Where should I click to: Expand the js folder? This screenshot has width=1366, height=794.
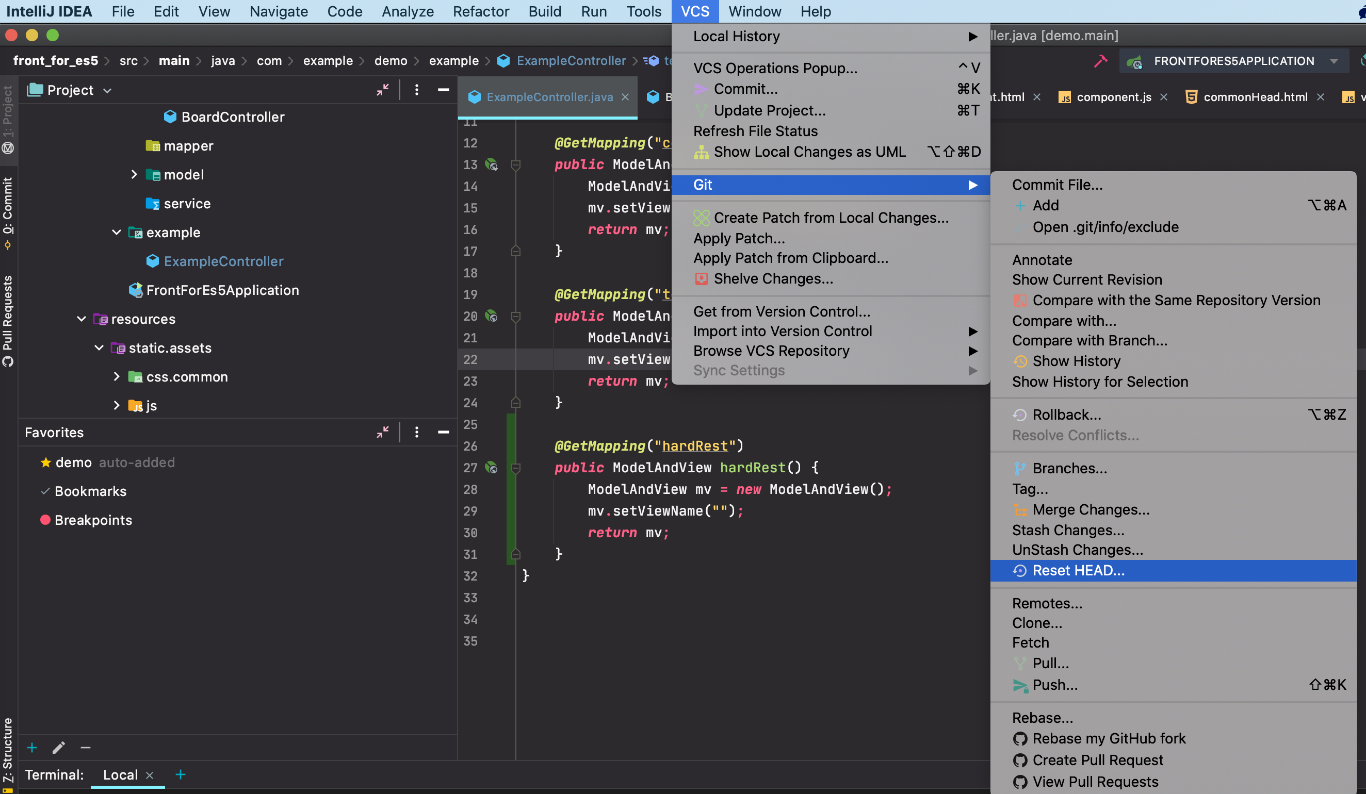point(116,405)
